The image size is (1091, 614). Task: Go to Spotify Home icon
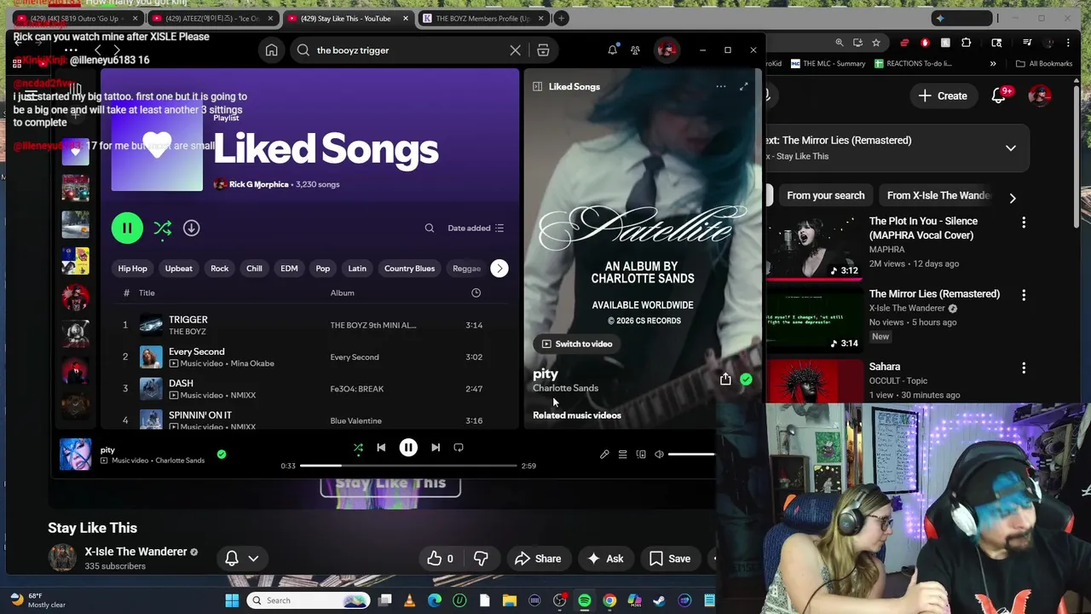point(271,50)
